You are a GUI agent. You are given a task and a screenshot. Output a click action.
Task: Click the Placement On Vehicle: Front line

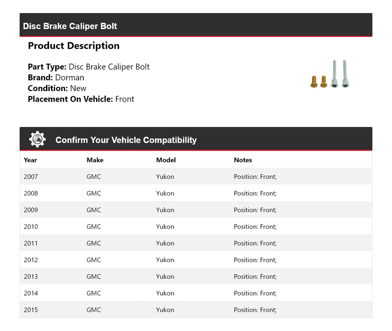[x=81, y=99]
